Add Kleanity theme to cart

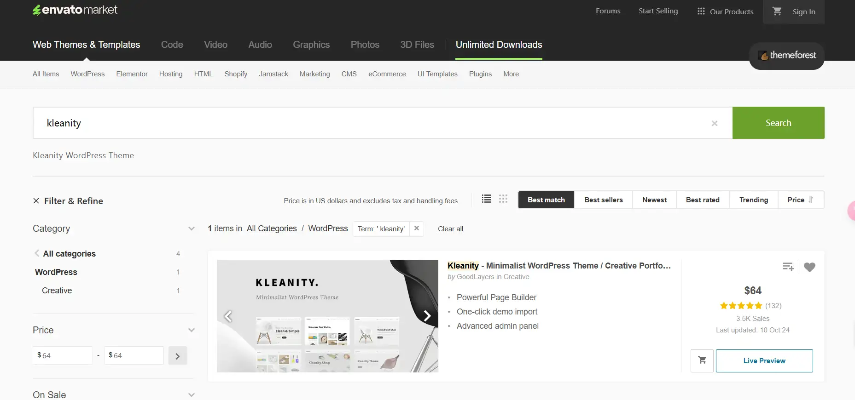[x=702, y=360]
